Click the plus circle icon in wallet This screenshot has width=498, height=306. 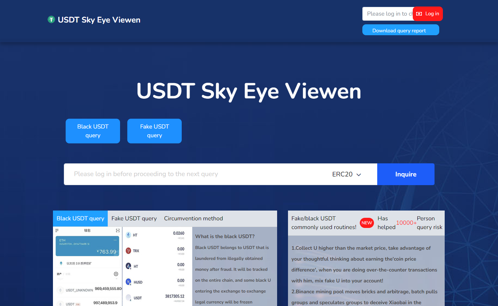(x=116, y=274)
